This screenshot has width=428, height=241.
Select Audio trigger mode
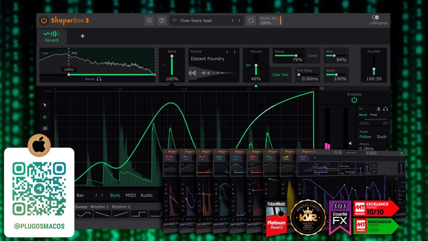[x=146, y=195]
